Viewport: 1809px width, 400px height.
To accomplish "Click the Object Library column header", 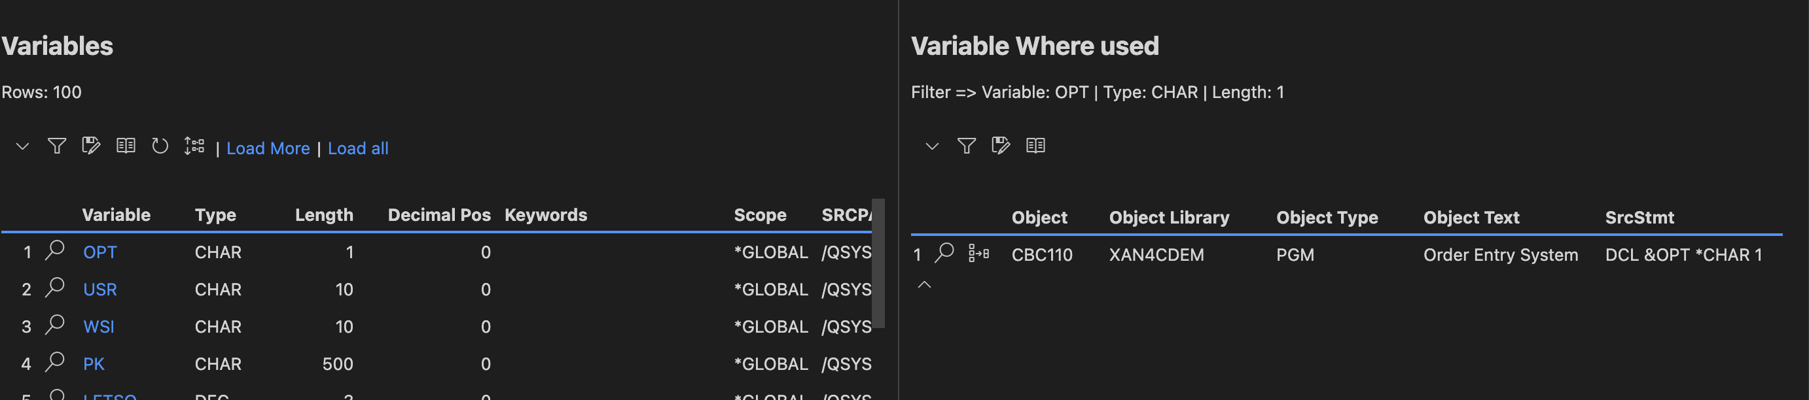I will tap(1168, 218).
